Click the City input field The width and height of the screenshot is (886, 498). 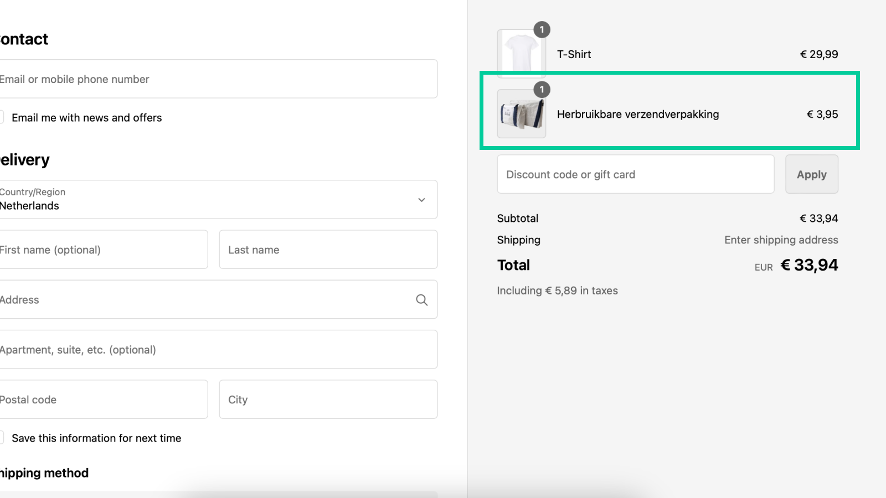tap(328, 399)
